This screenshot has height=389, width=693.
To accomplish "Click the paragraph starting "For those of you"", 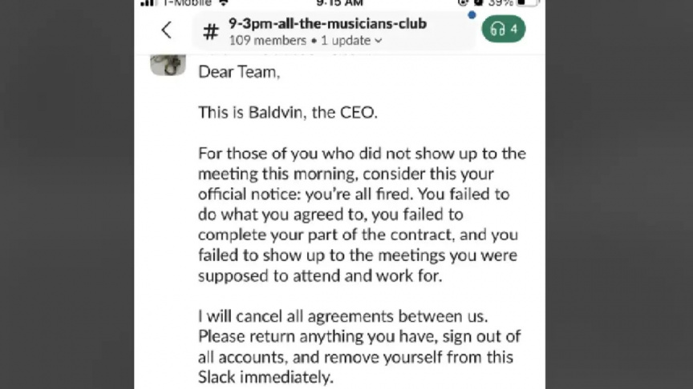I will click(358, 215).
